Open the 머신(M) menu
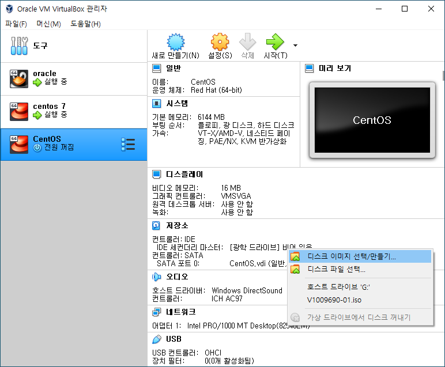This screenshot has width=445, height=367. (48, 24)
